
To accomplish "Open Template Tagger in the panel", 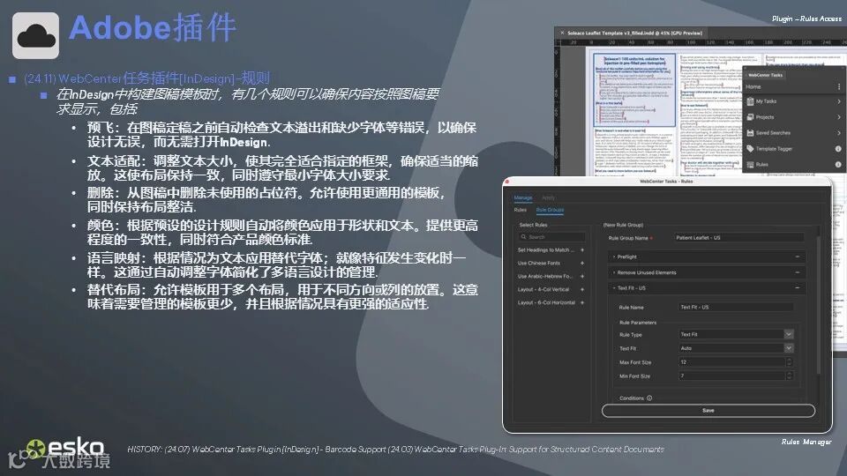I will (793, 148).
